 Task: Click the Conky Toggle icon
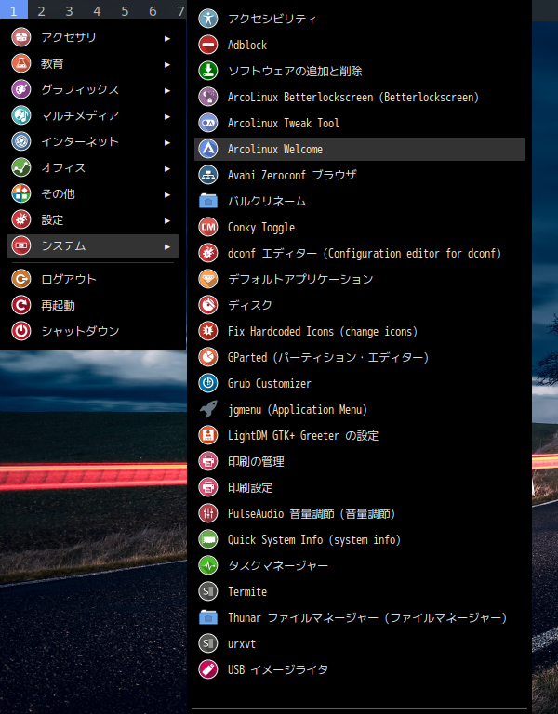point(208,227)
